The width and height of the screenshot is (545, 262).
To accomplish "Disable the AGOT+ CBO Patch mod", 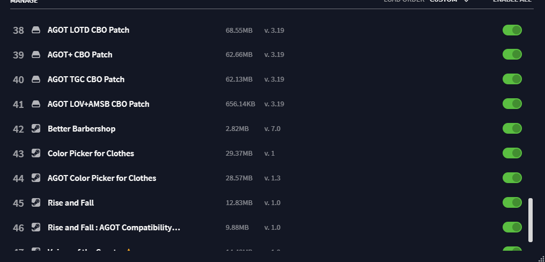I will [512, 55].
